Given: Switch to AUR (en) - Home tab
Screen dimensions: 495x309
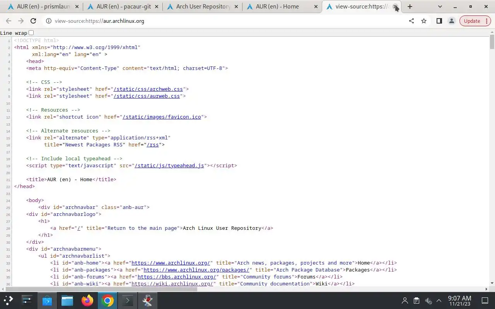Looking at the screenshot, I should click(282, 7).
